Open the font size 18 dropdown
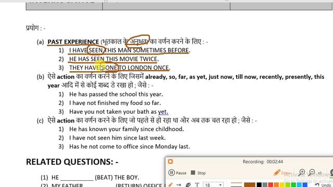 click(213, 185)
